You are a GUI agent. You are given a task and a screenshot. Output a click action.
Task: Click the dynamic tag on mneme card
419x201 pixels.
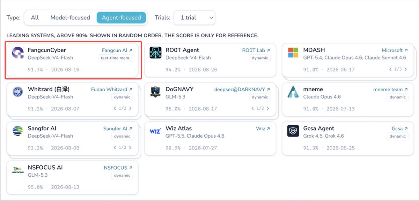[x=397, y=97]
